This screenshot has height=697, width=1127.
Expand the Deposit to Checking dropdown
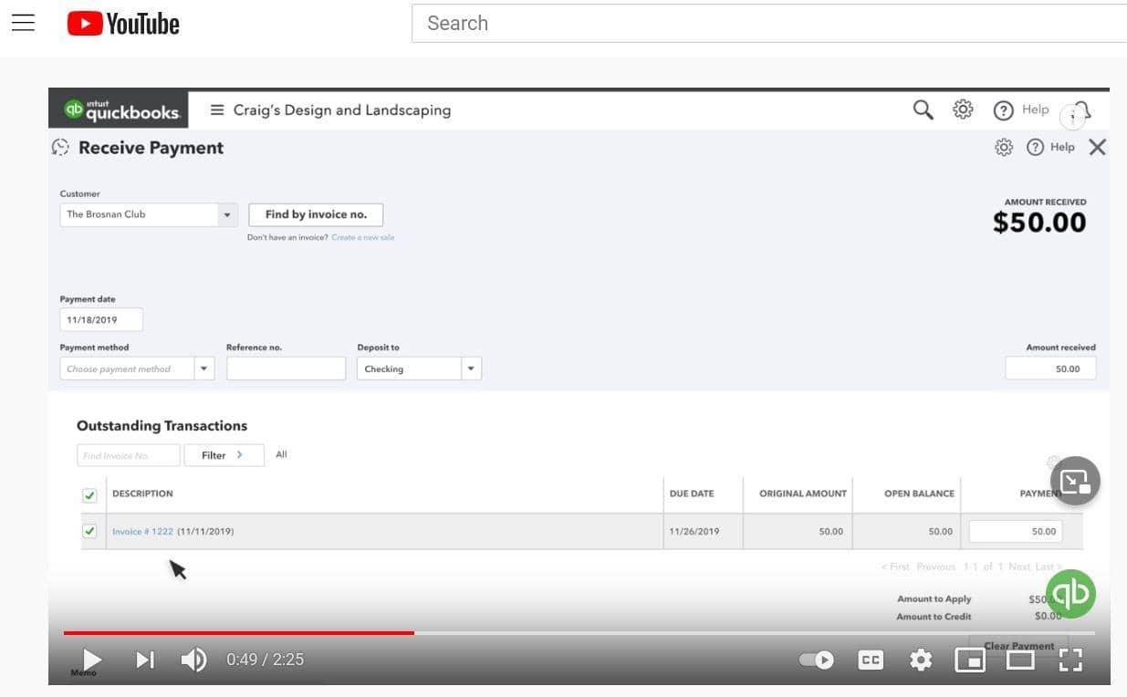coord(471,369)
